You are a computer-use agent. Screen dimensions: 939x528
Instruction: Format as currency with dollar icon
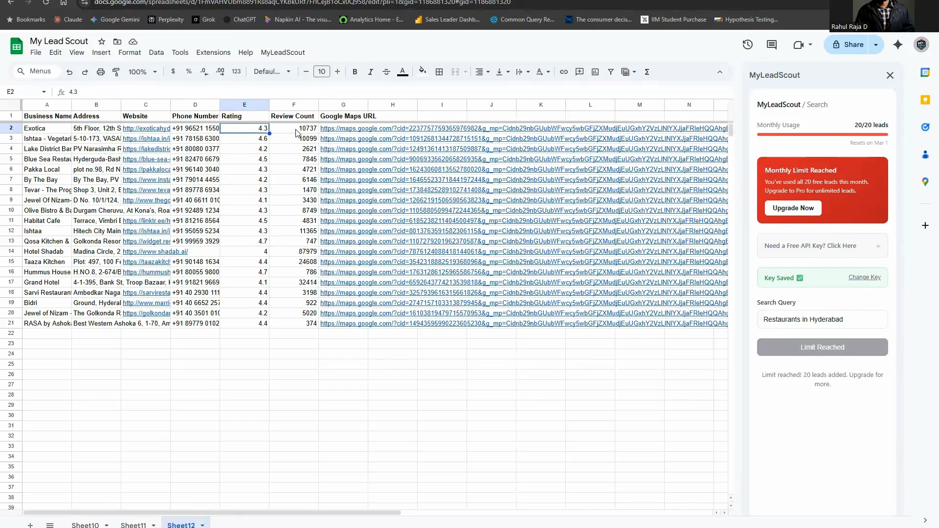point(173,71)
